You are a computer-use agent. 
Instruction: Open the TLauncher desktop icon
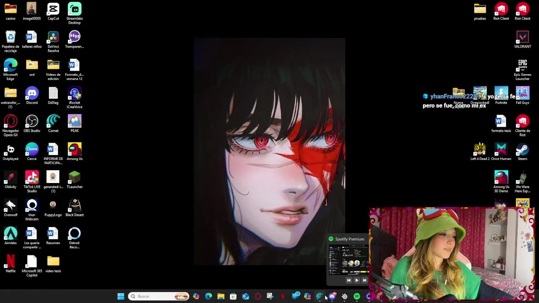75,180
